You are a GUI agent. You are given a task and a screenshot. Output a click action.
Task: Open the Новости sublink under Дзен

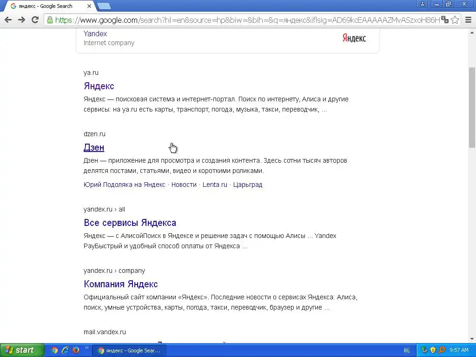click(x=184, y=185)
